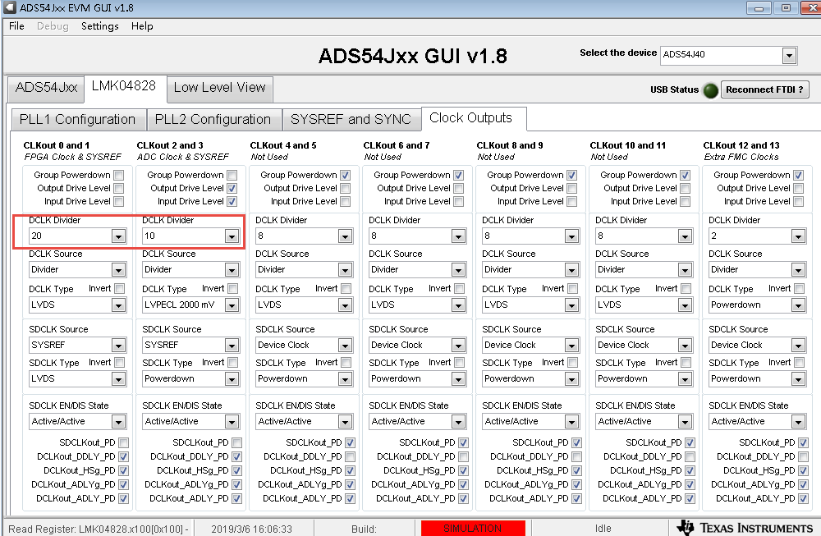
Task: Click the ADS54Jxx GUI v1.8 heading
Action: coord(413,56)
